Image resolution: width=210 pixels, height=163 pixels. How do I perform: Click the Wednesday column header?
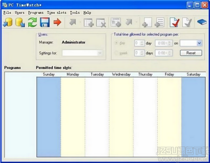(x=121, y=74)
